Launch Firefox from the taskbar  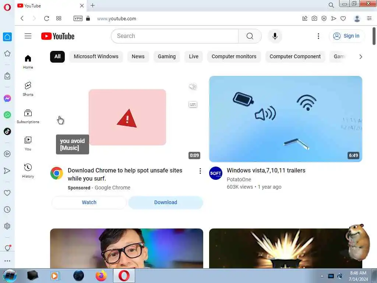click(x=101, y=276)
